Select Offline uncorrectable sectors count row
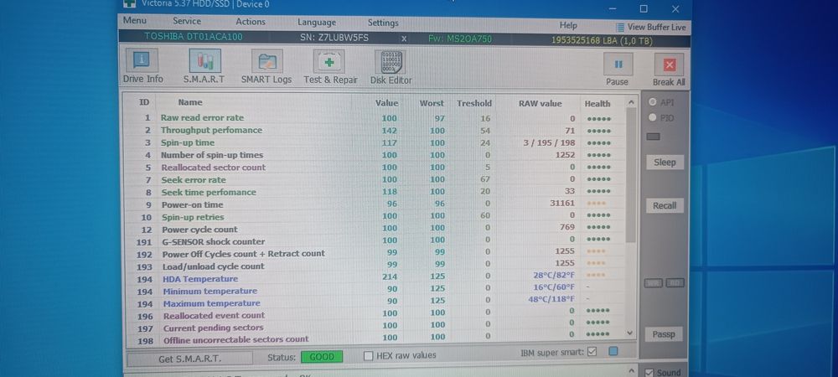Viewport: 838px width, 377px height. pyautogui.click(x=376, y=339)
